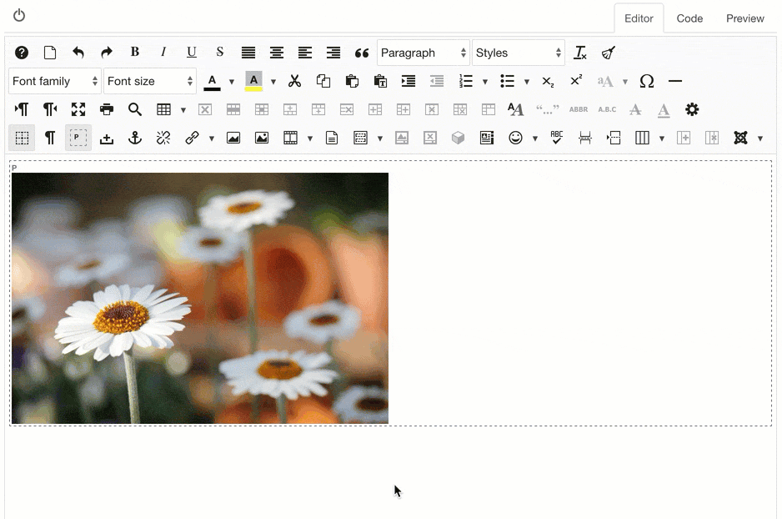Switch to the Code tab
Image resolution: width=782 pixels, height=519 pixels.
point(689,18)
